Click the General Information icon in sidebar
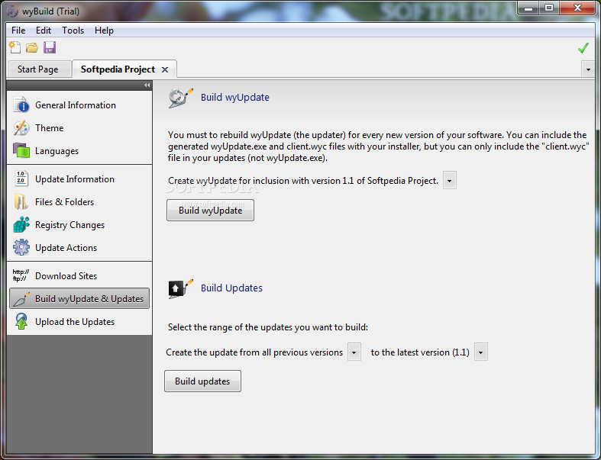The width and height of the screenshot is (601, 460). 21,105
